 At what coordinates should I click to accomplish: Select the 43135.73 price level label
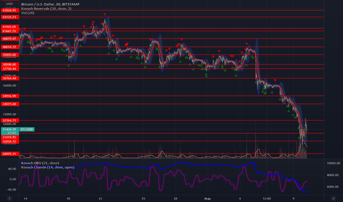click(x=10, y=17)
